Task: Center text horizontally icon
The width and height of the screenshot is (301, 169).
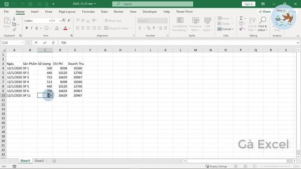Action: 83,28
